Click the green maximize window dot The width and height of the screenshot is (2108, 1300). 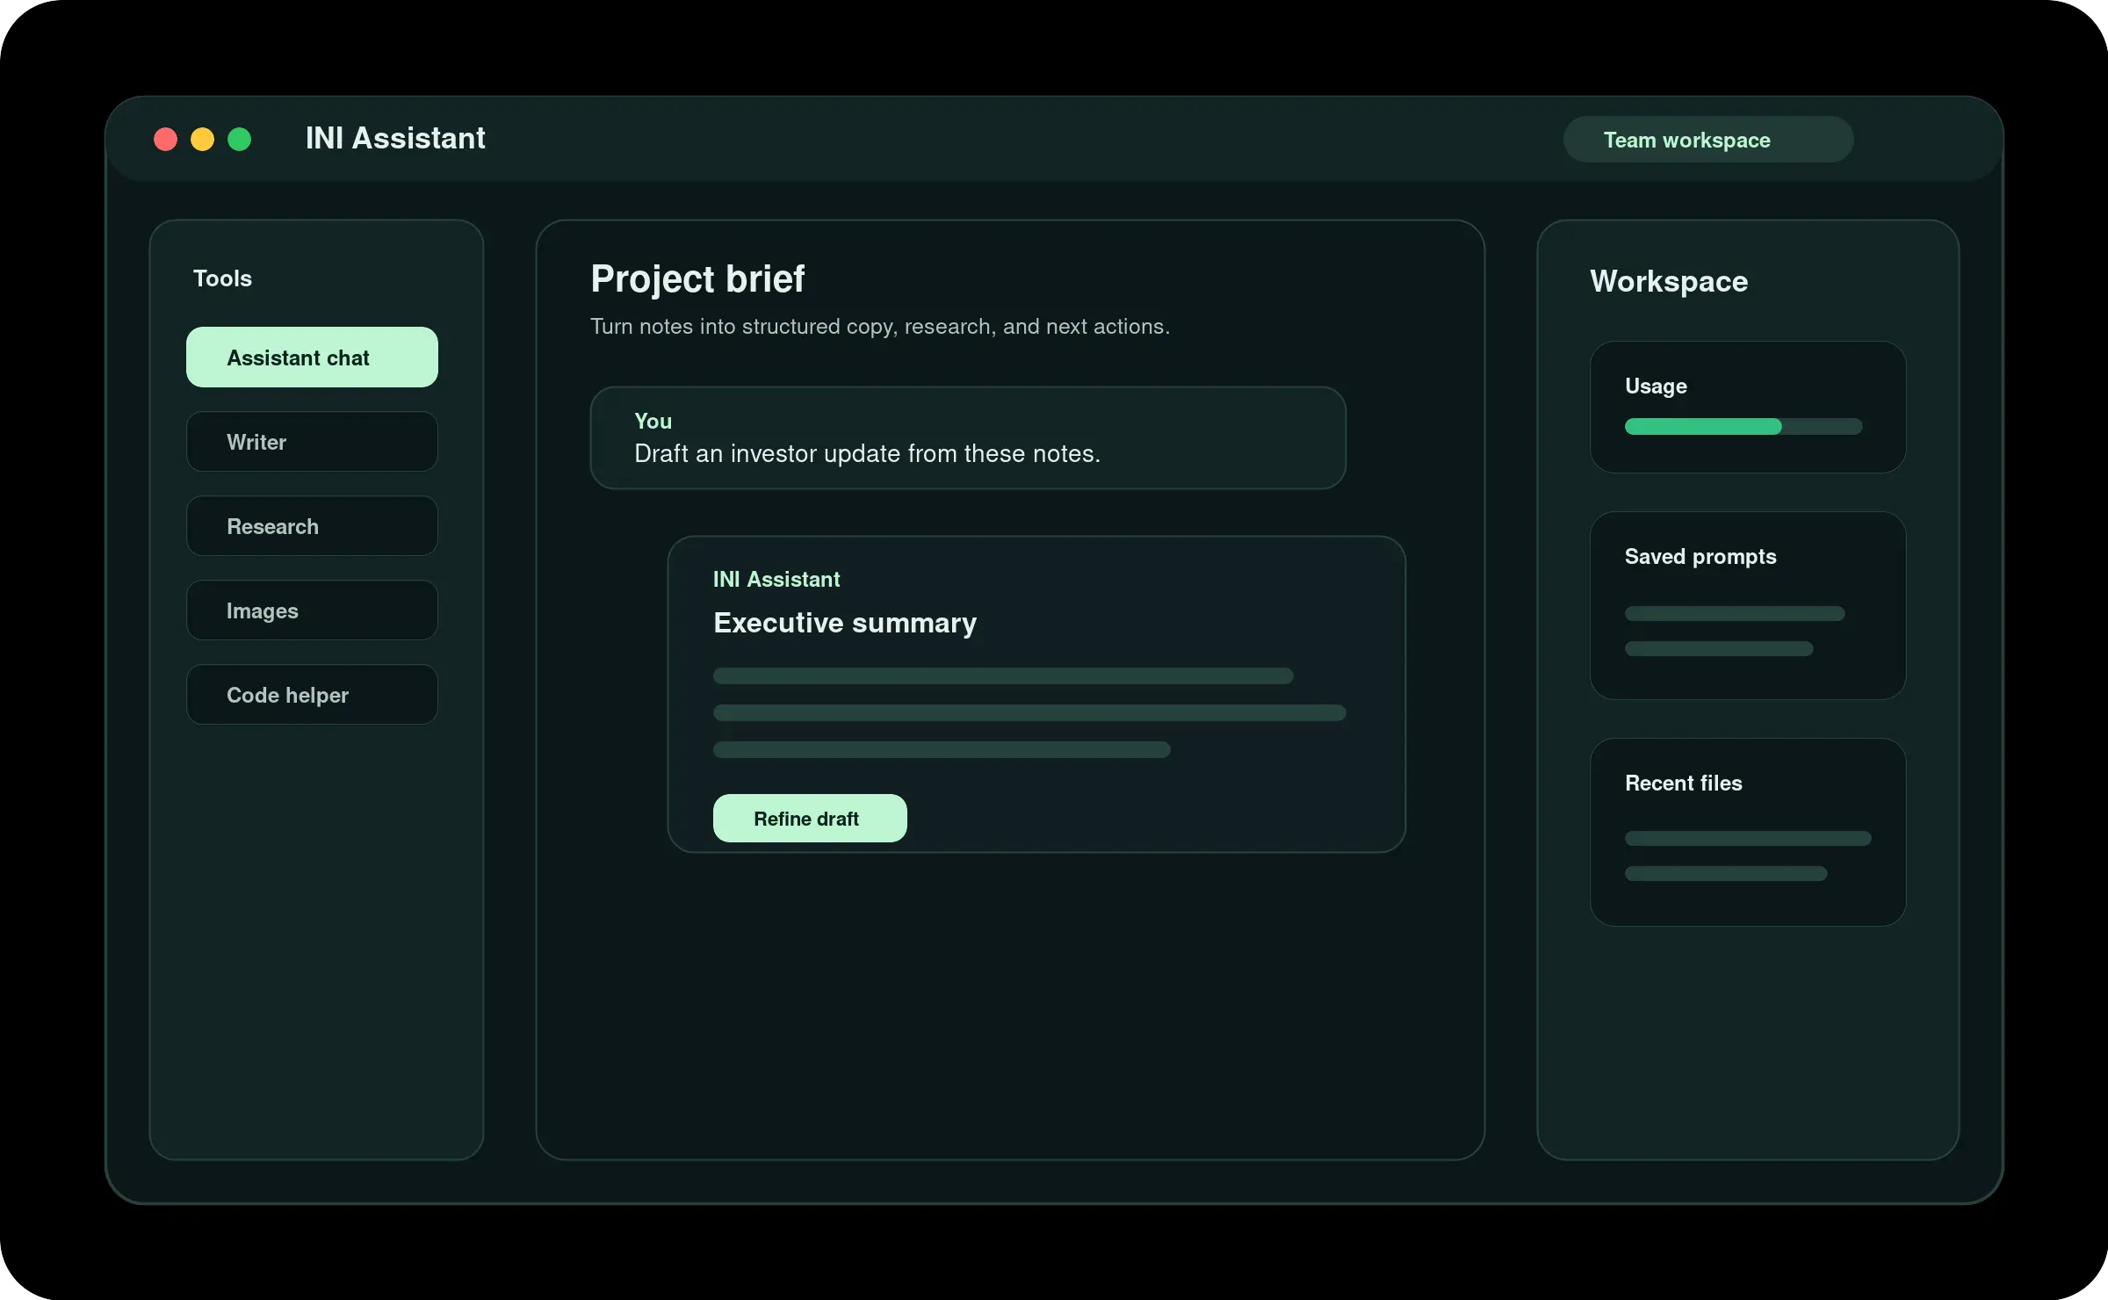tap(239, 140)
